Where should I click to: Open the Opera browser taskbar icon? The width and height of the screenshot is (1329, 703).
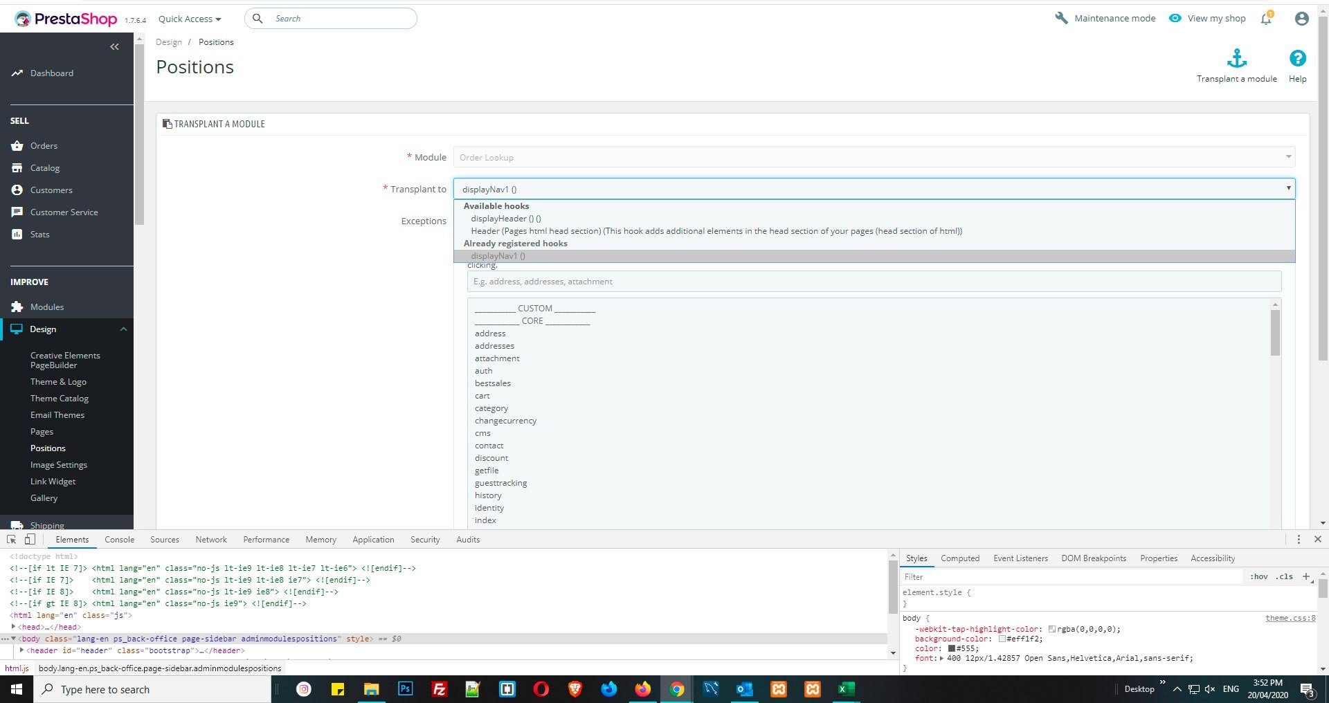click(541, 689)
